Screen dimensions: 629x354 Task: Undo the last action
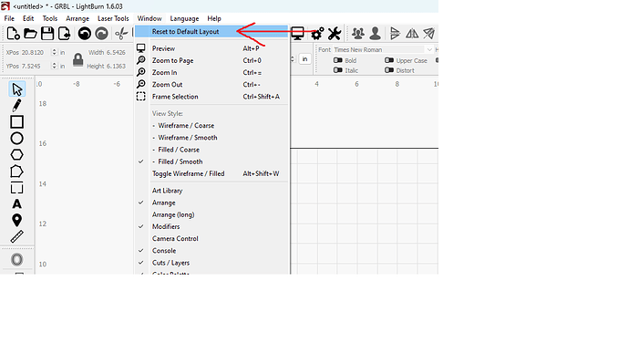coord(84,34)
